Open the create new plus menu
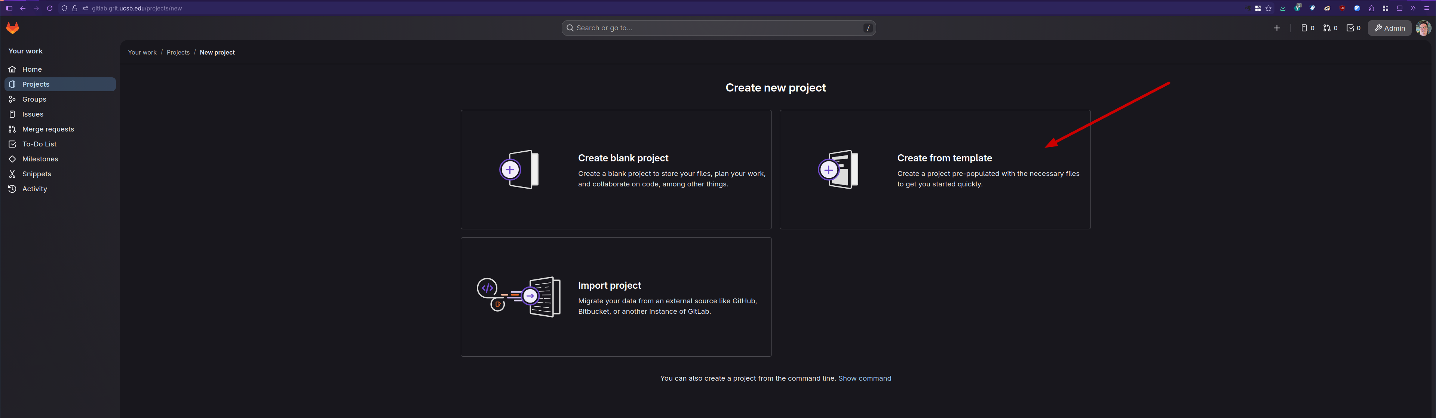The height and width of the screenshot is (418, 1436). pos(1277,28)
